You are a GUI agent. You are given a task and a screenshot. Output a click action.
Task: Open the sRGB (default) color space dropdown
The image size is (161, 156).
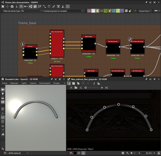click(18, 153)
